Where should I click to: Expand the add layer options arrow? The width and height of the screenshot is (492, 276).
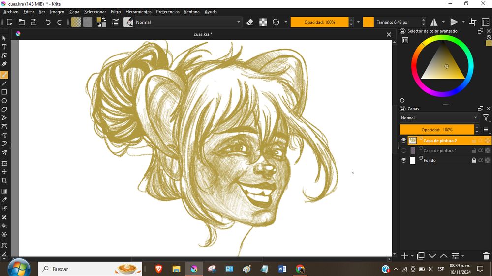pos(412,256)
